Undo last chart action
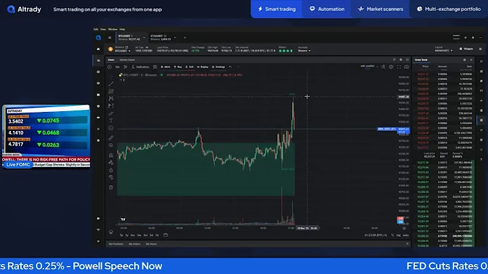The image size is (488, 274). (x=230, y=67)
